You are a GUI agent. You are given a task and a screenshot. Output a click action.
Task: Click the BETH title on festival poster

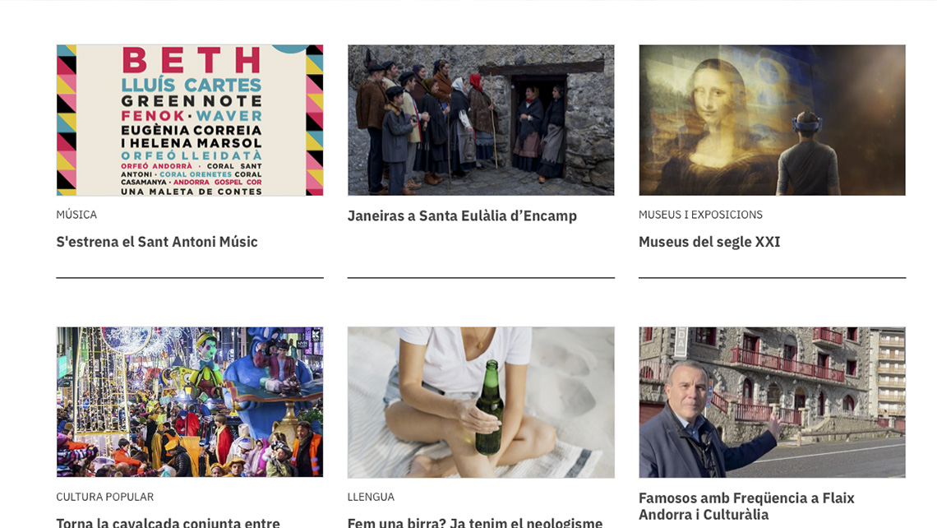(192, 60)
